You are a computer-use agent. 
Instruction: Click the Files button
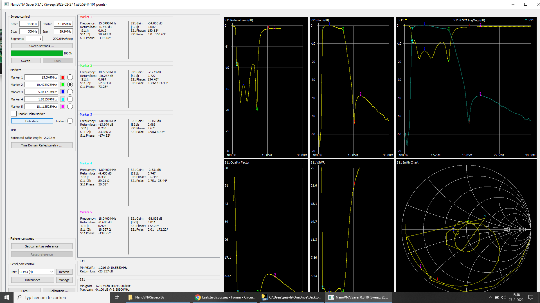(24, 290)
